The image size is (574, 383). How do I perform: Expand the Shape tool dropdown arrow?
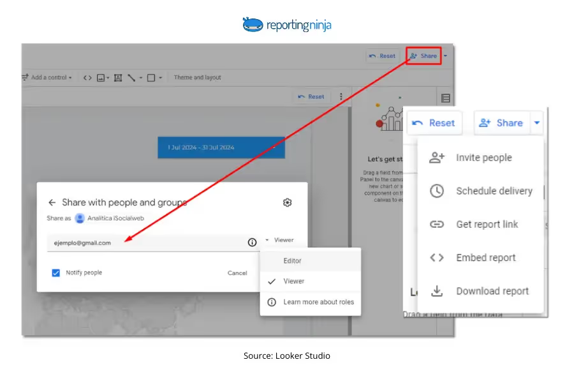[160, 78]
